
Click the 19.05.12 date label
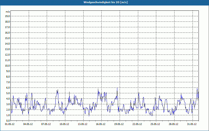click(119, 124)
